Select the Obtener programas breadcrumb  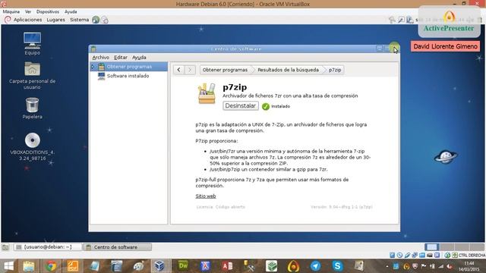point(225,70)
